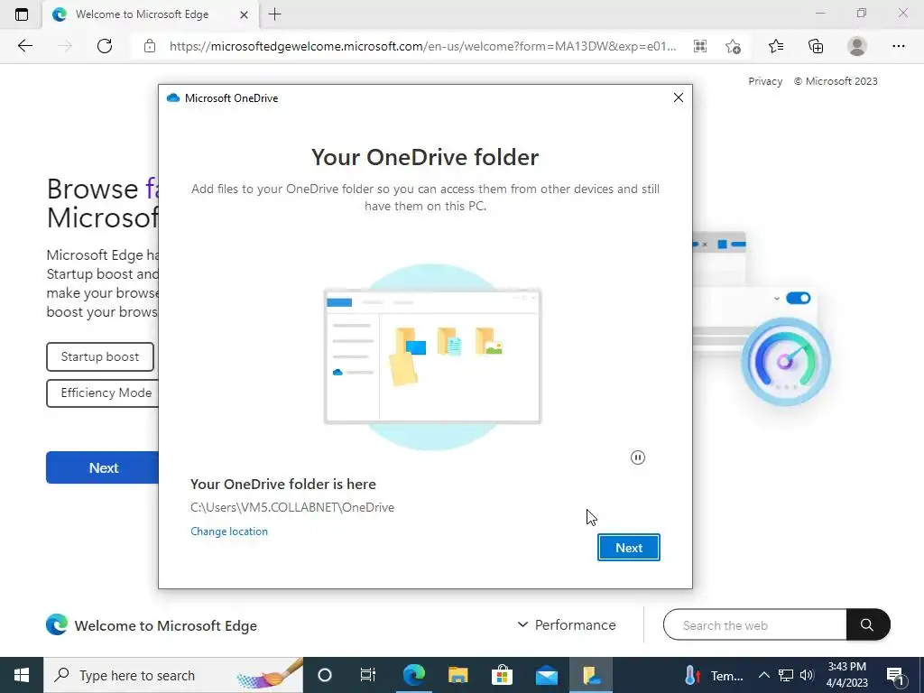Click Next on the Edge welcome page
Viewport: 924px width, 693px height.
(x=103, y=467)
